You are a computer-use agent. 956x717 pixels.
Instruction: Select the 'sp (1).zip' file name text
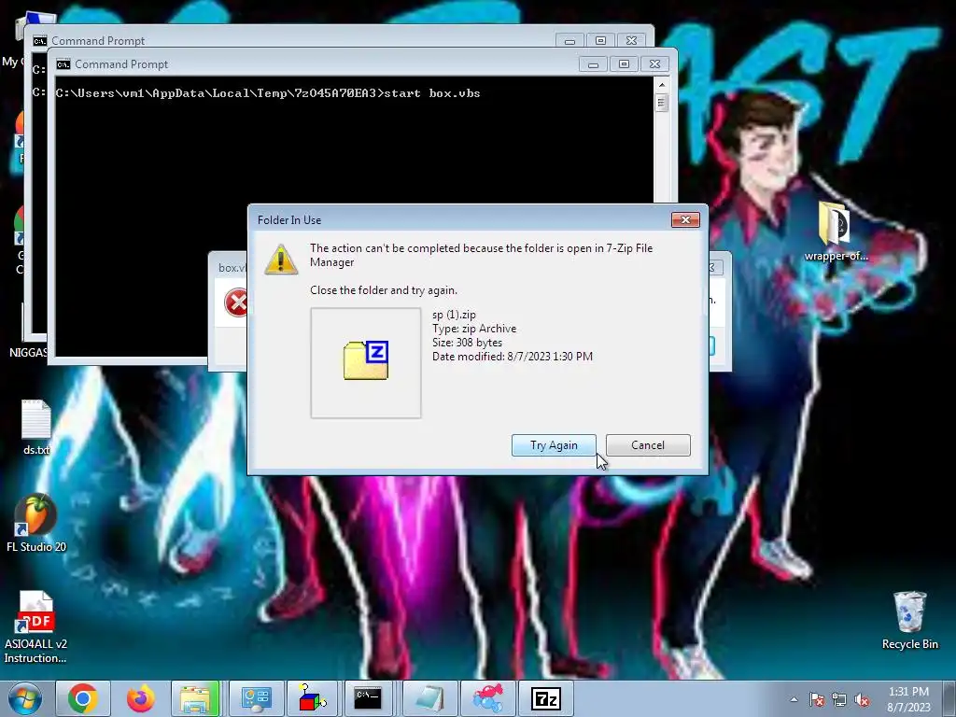coord(454,315)
